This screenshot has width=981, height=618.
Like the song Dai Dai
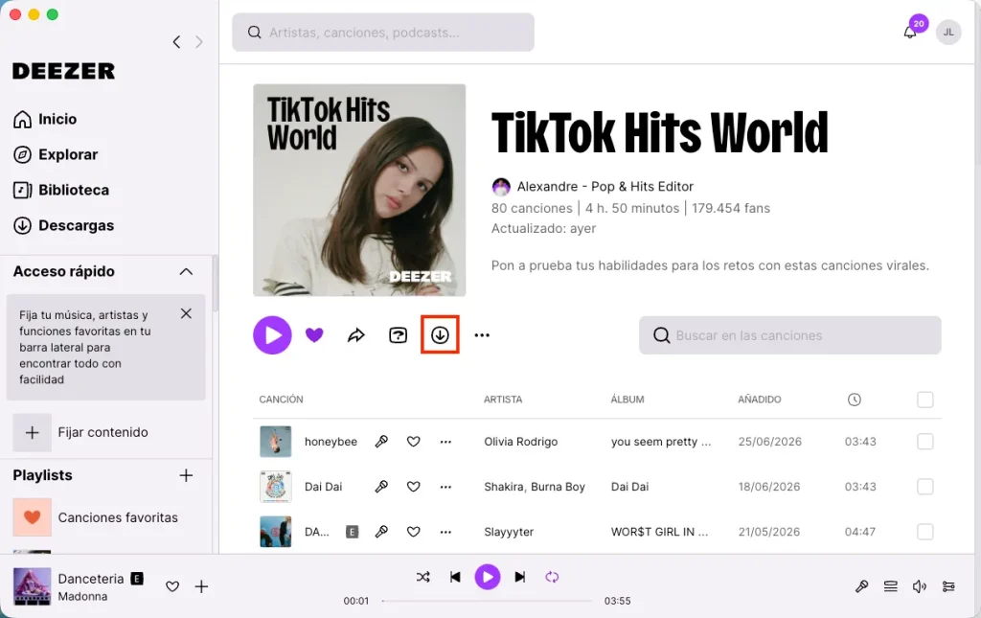414,487
